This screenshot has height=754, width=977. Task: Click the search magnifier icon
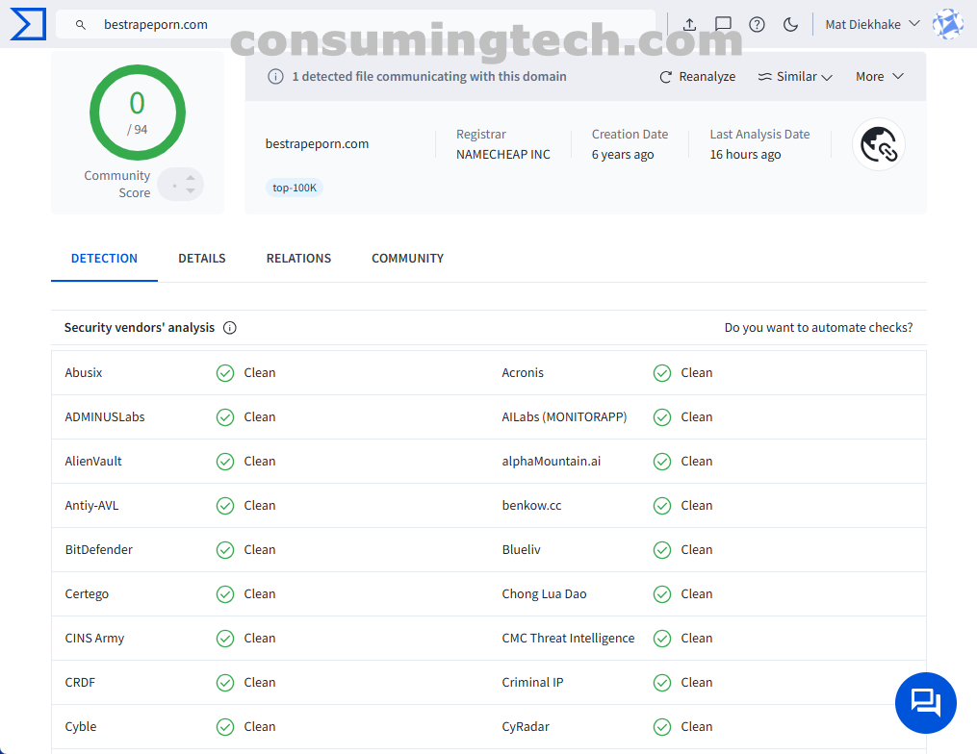[x=81, y=25]
